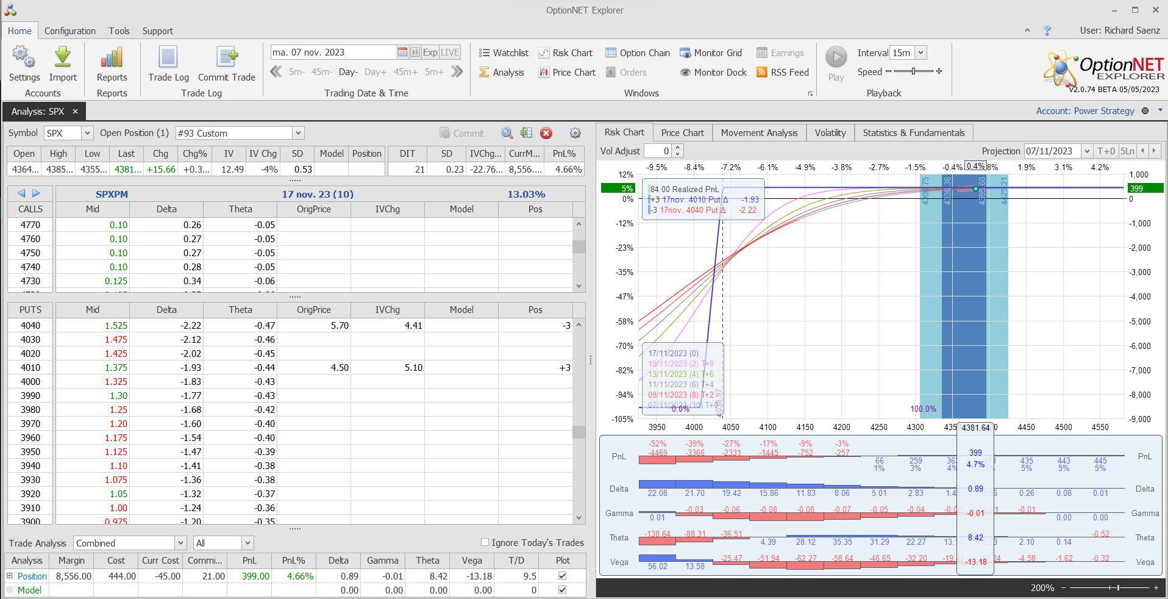The image size is (1168, 599).
Task: Click the Commit Trade icon
Action: coord(226,58)
